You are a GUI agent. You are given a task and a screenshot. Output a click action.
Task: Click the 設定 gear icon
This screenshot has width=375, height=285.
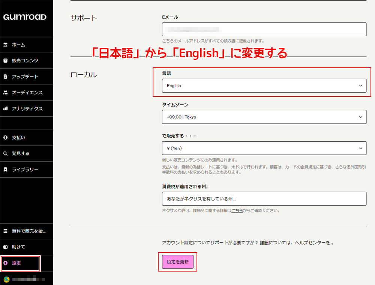(x=5, y=263)
